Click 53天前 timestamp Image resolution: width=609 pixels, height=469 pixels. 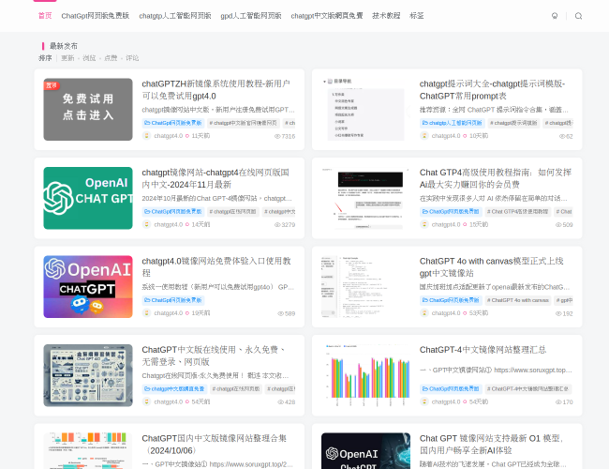[479, 313]
